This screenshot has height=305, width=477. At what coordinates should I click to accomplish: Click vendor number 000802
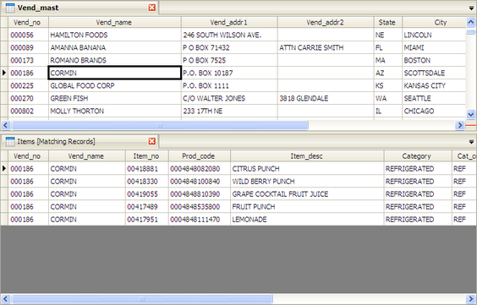coord(28,112)
